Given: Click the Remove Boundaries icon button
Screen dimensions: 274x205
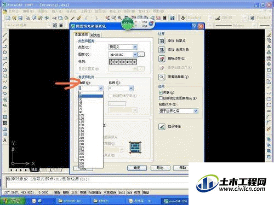Looking at the screenshot, I should click(162, 58).
